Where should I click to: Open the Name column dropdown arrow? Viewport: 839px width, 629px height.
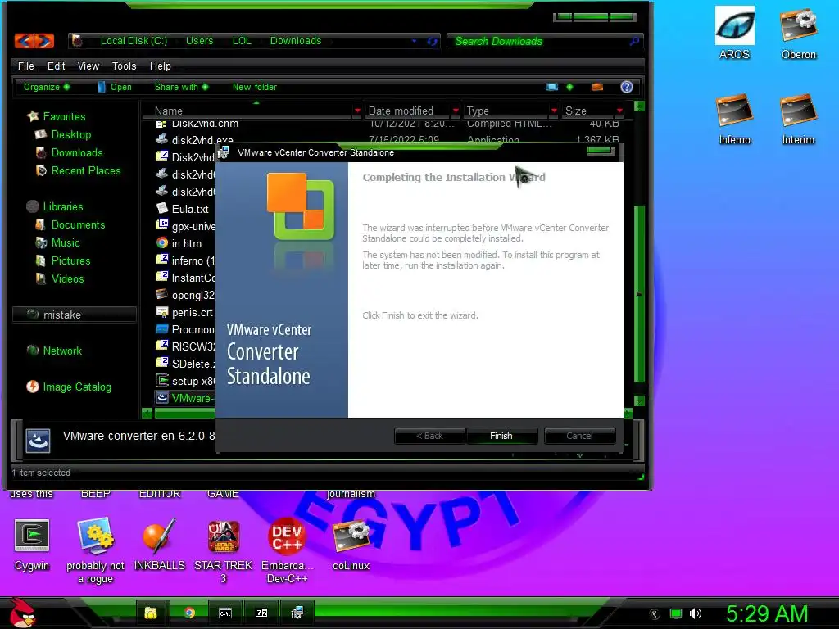357,111
